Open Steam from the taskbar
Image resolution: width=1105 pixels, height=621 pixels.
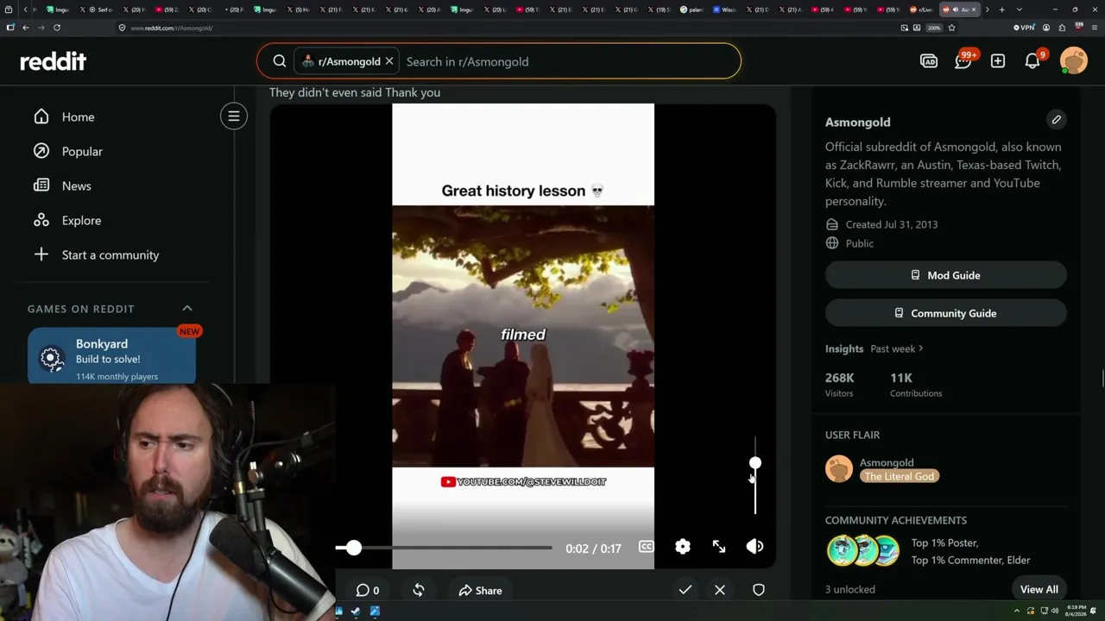tap(356, 612)
